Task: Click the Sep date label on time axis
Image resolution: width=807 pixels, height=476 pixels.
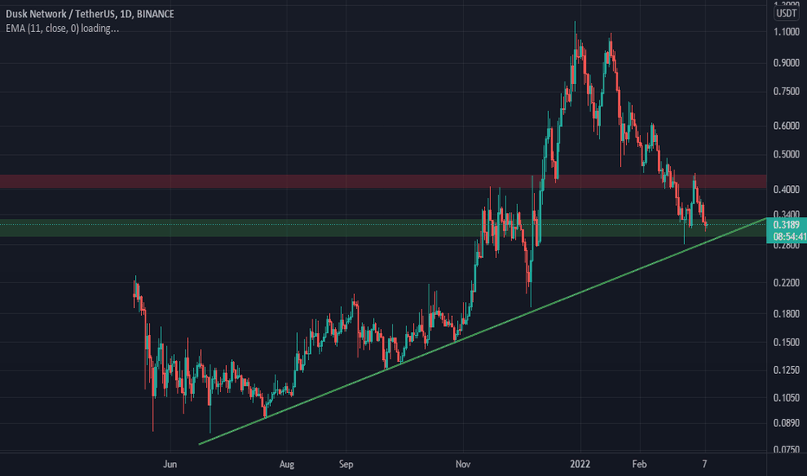Action: 345,464
